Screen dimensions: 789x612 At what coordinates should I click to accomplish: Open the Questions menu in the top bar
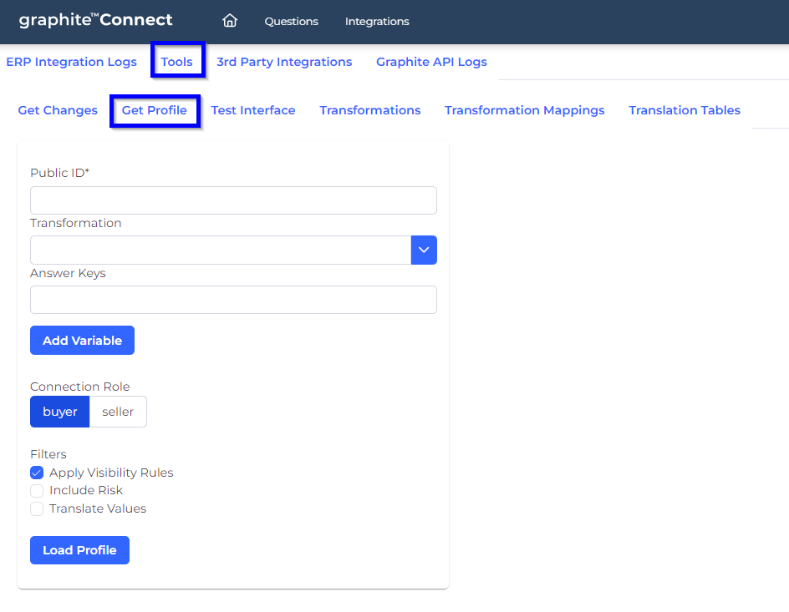[x=291, y=22]
